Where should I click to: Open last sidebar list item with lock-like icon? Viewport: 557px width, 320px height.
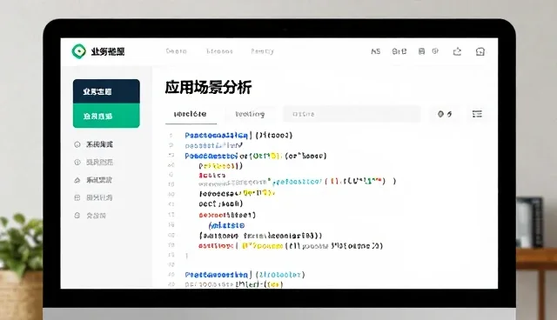point(90,216)
